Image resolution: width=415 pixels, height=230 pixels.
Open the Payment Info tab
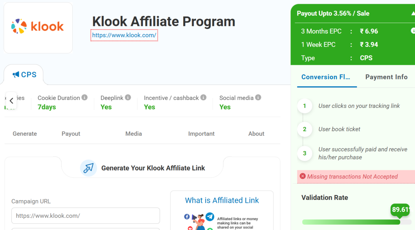click(x=386, y=77)
